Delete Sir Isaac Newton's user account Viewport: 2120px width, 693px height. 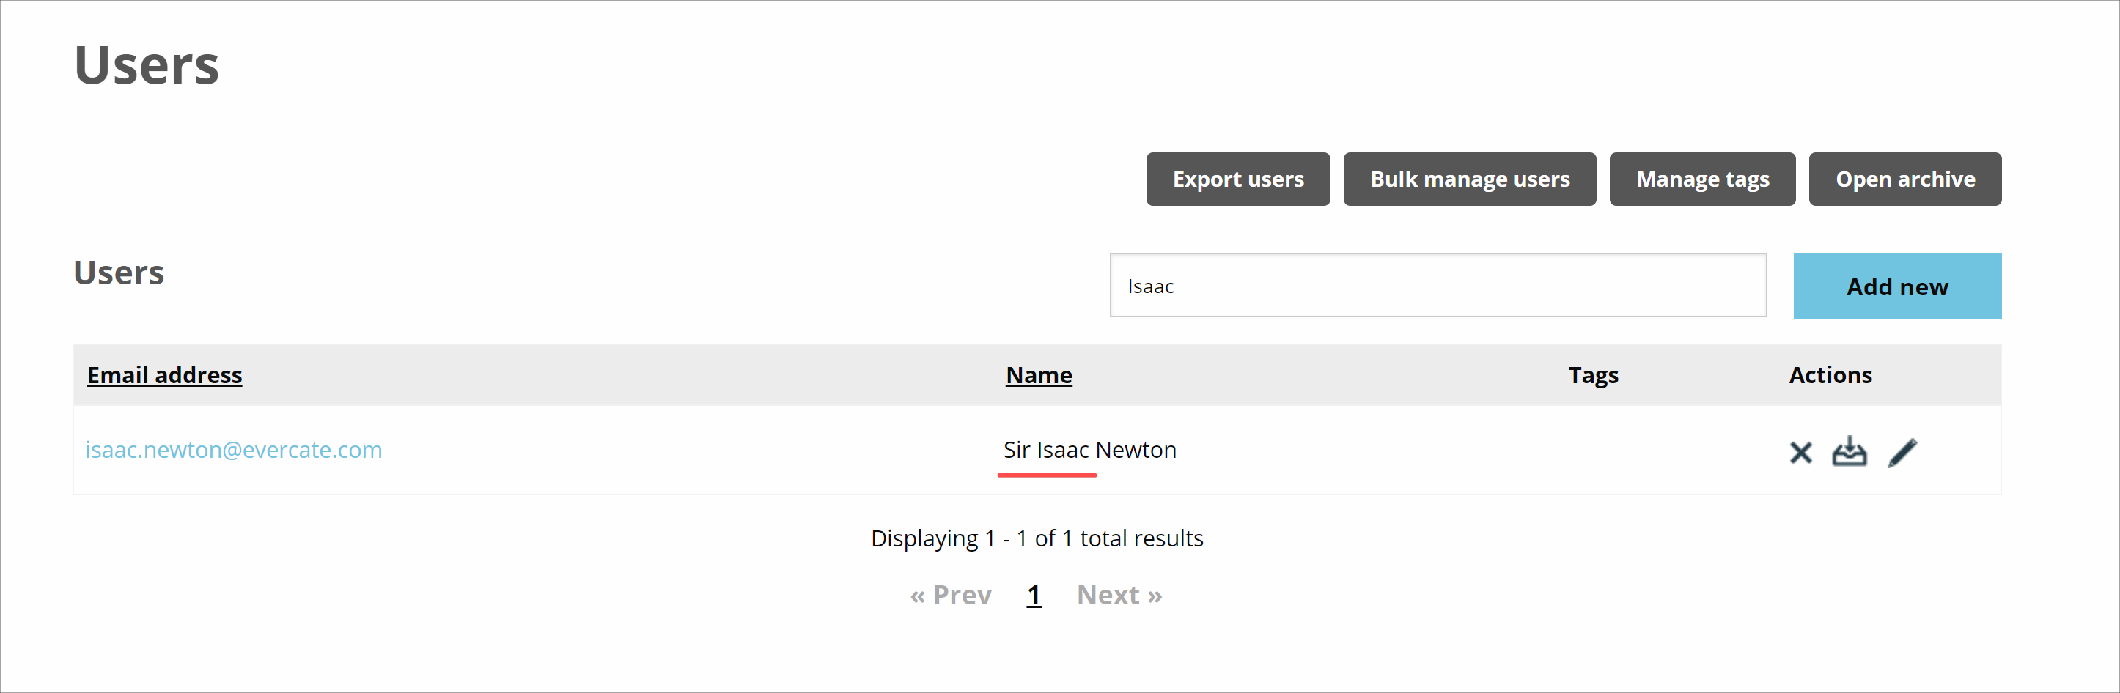click(x=1800, y=452)
